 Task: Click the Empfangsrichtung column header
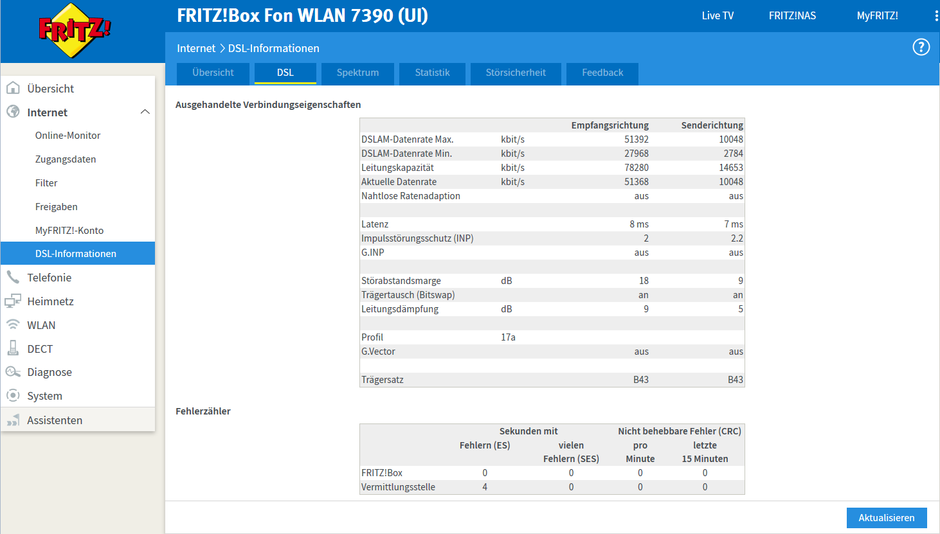[610, 125]
